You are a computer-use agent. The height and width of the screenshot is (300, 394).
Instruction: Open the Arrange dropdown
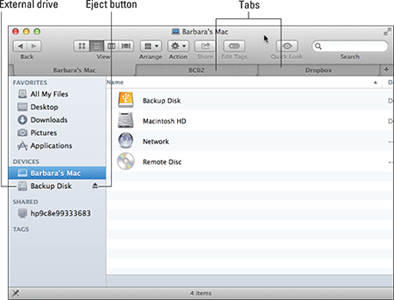coord(151,46)
